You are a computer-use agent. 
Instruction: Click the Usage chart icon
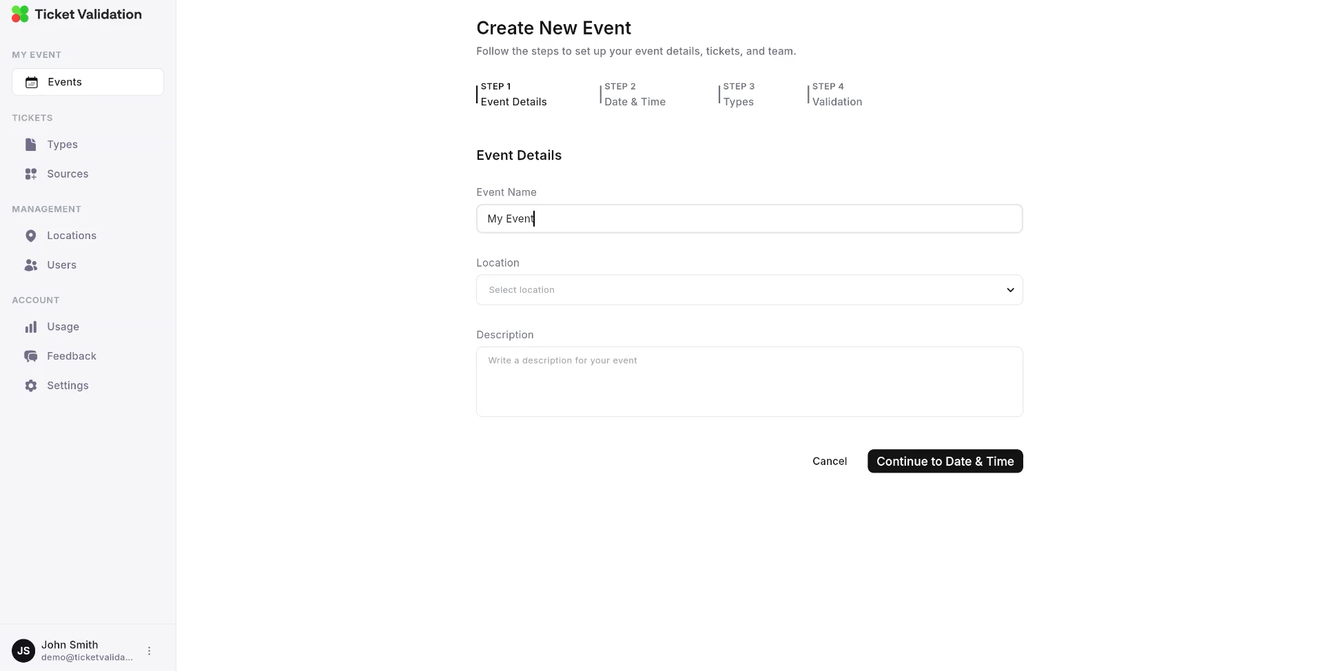(30, 327)
